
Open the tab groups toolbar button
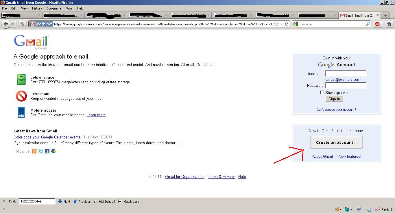tap(23, 24)
